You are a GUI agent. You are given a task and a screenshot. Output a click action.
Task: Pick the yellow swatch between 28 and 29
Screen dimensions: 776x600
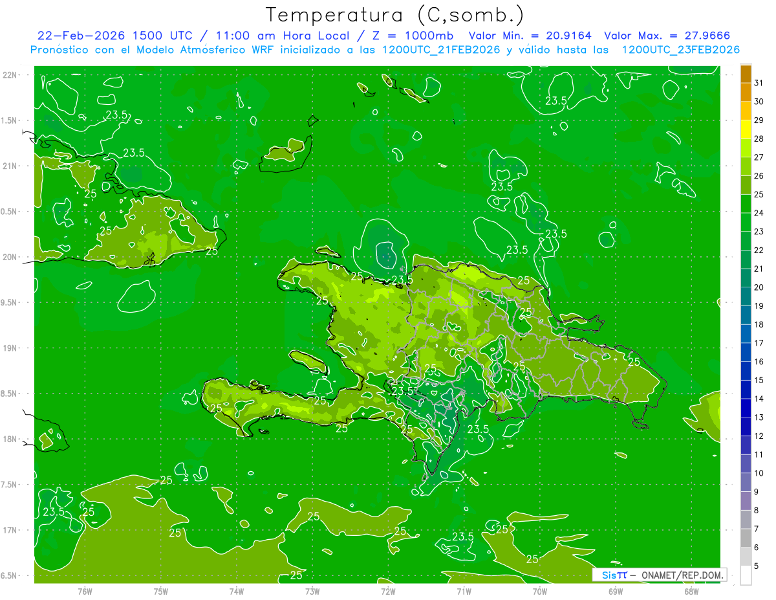point(746,129)
